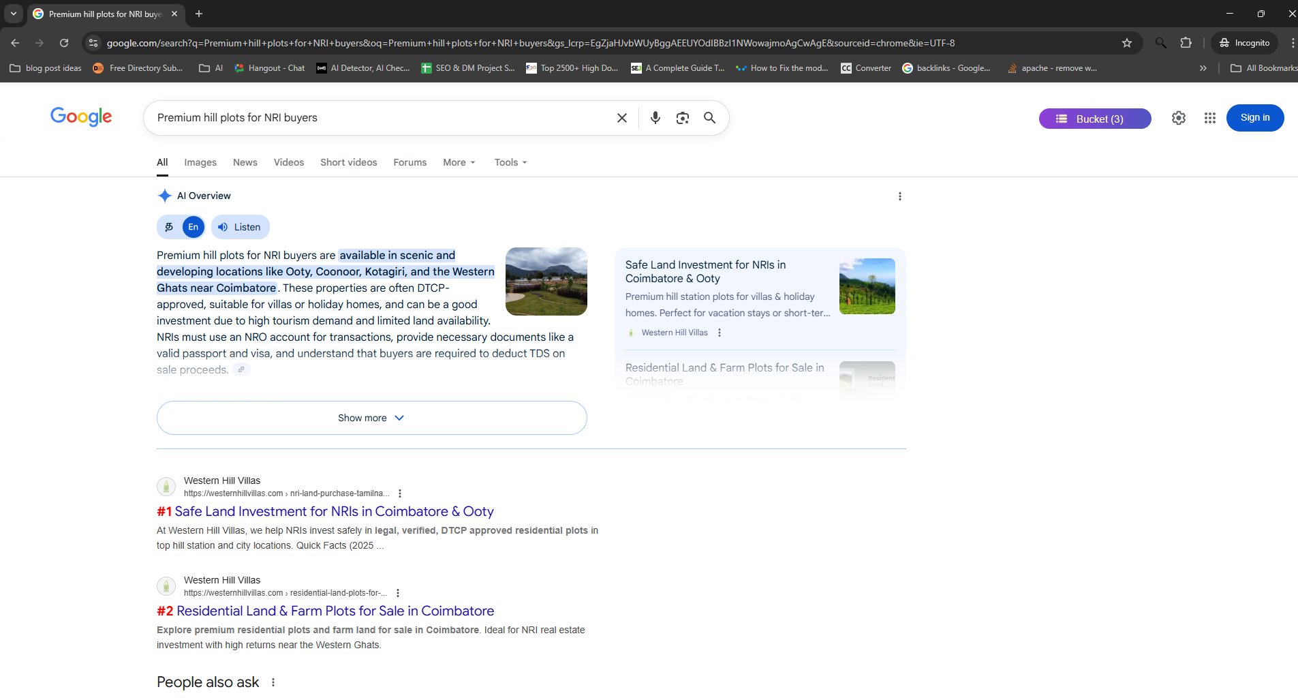Viewport: 1298px width, 700px height.
Task: Open Safe Land Investment for NRIs result
Action: tap(334, 511)
